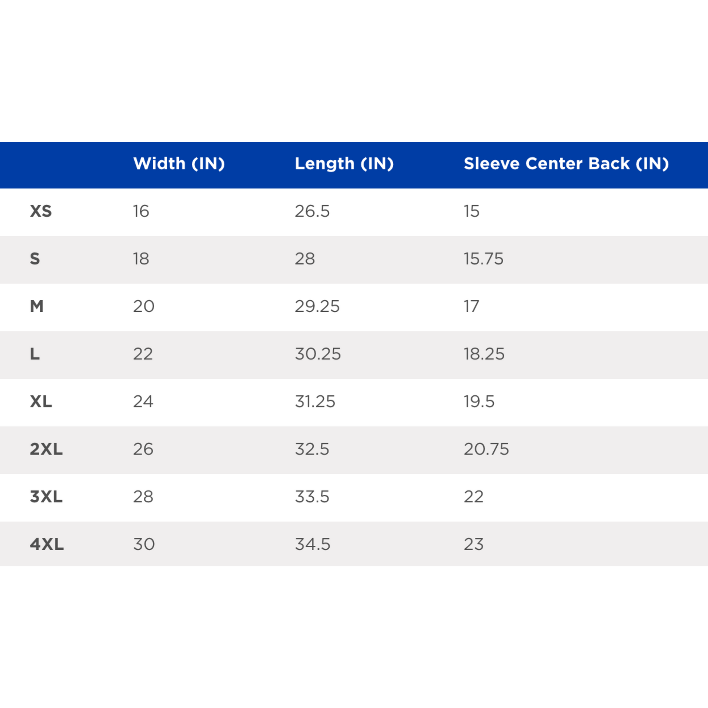Select the XS size row label

[41, 211]
